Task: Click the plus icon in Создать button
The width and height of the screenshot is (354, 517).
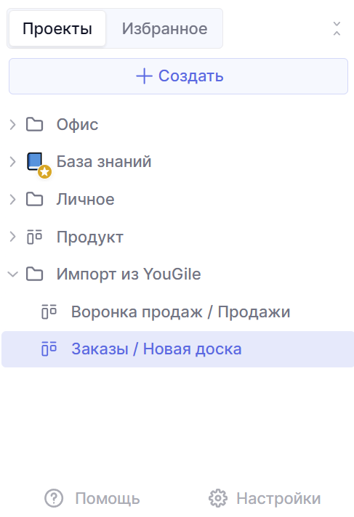Action: pos(145,76)
